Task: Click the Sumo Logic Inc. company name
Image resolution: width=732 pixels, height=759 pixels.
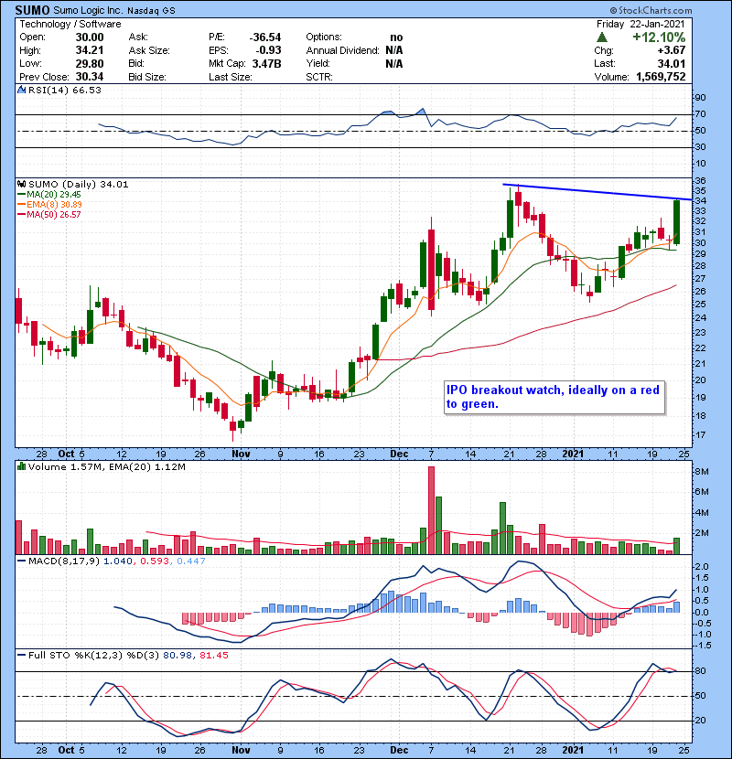Action: [87, 10]
